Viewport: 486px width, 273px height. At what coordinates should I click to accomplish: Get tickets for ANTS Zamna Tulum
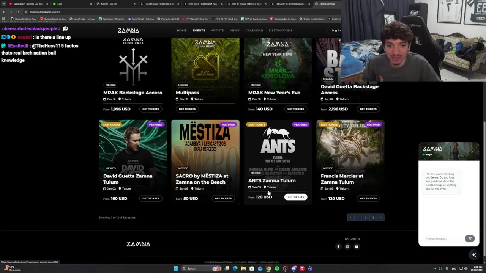(x=295, y=197)
